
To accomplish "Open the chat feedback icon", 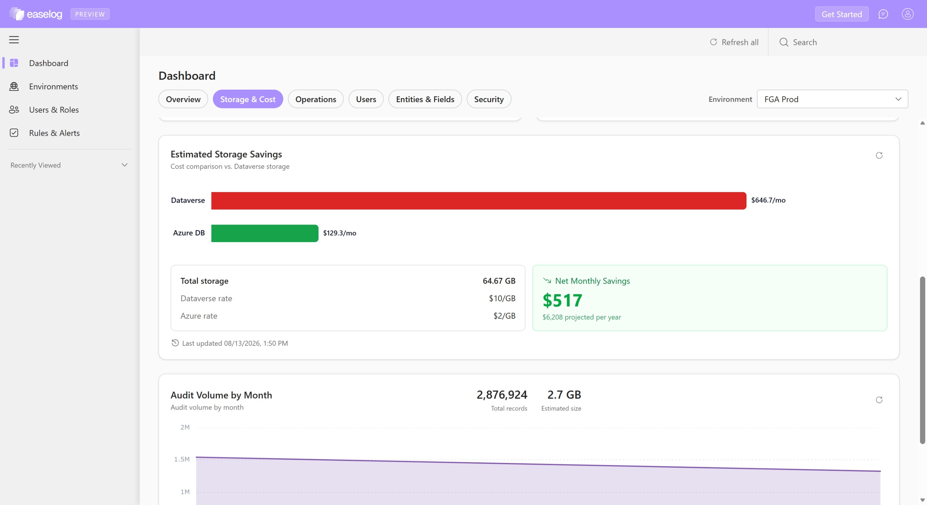I will [883, 14].
